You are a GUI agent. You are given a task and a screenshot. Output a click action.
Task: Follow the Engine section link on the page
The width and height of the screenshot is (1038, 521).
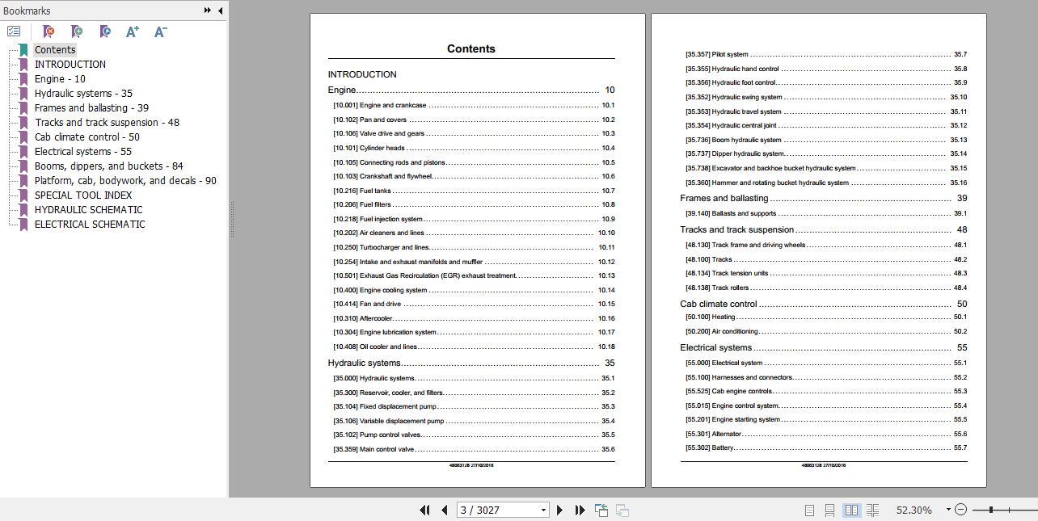[471, 90]
